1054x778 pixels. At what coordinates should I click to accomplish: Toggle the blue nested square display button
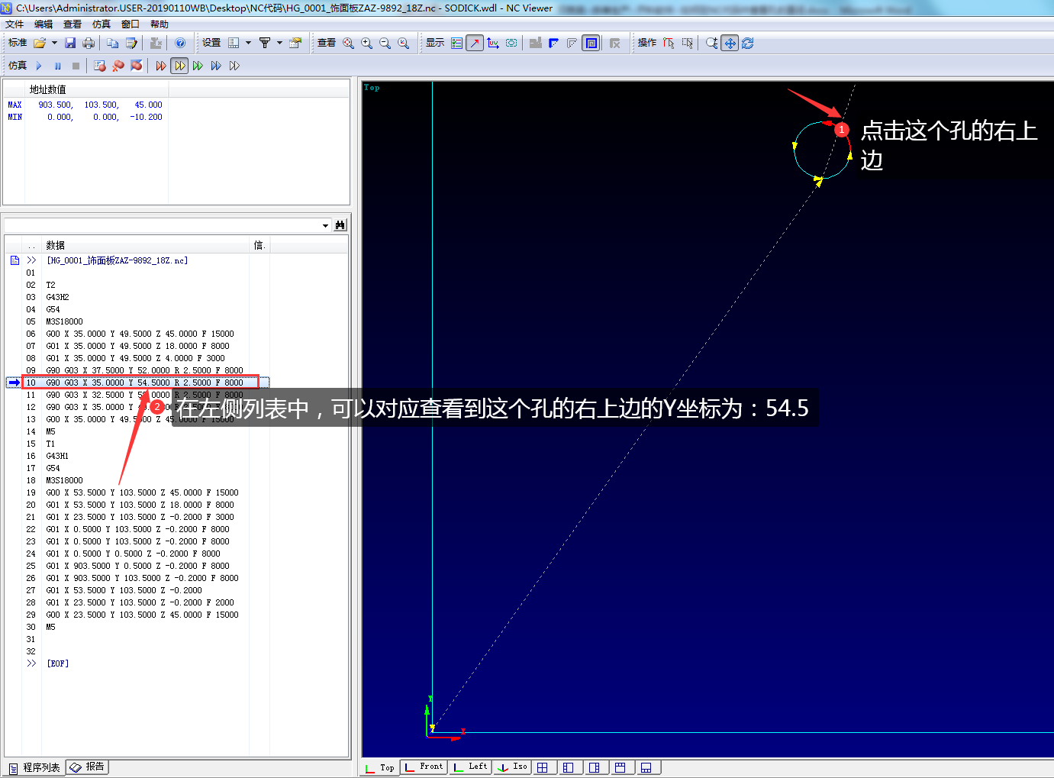pyautogui.click(x=591, y=43)
